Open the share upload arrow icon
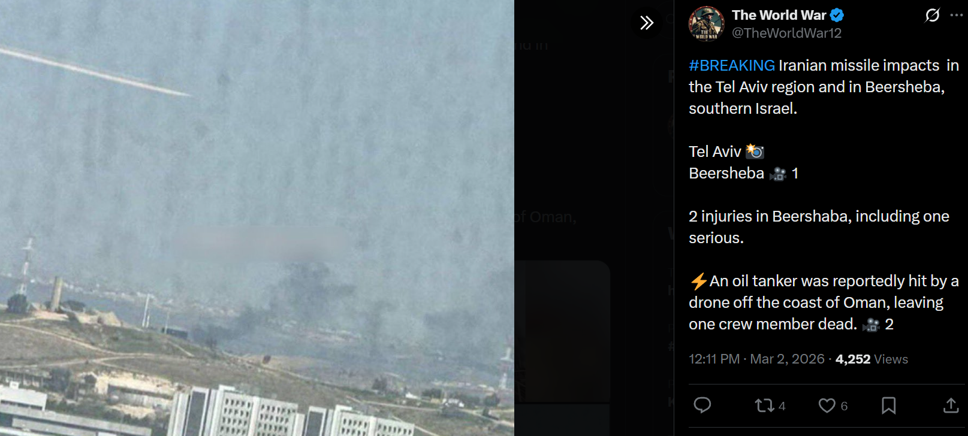Screen dimensions: 968x436 [x=951, y=405]
